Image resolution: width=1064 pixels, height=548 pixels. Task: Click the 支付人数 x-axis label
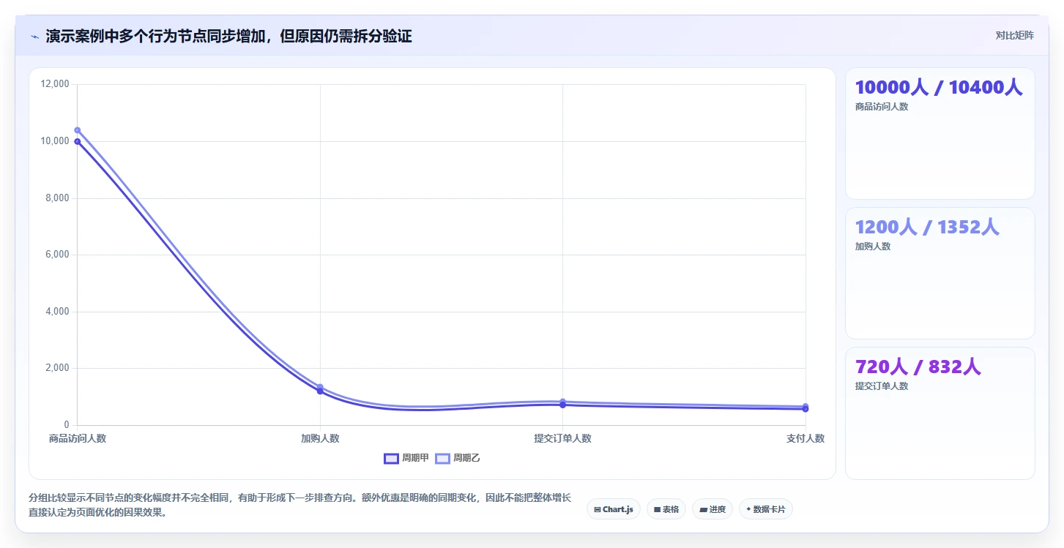click(x=806, y=439)
